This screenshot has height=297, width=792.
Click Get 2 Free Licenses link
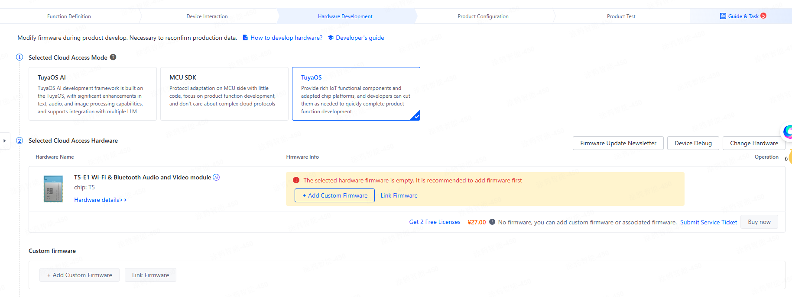(x=435, y=222)
